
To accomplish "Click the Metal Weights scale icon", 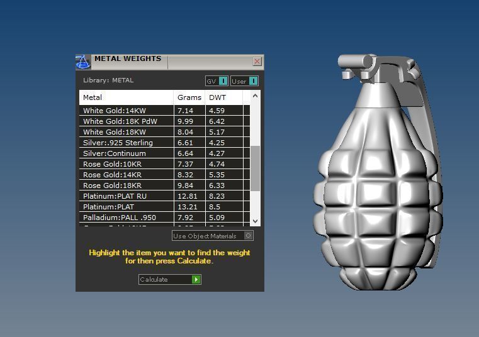I will [x=83, y=62].
